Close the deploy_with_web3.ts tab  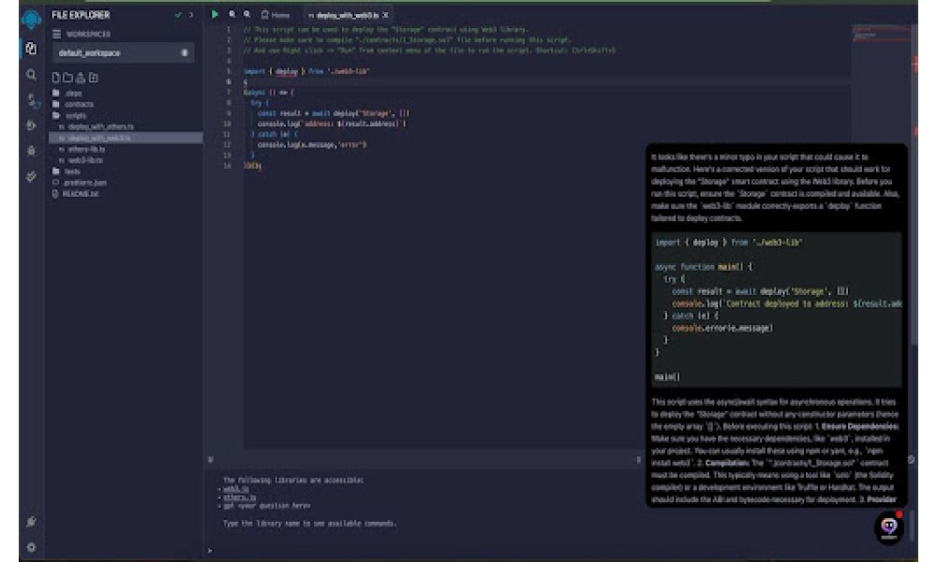click(385, 15)
